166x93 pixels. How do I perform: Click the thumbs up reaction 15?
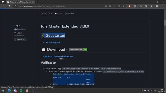coord(44,14)
